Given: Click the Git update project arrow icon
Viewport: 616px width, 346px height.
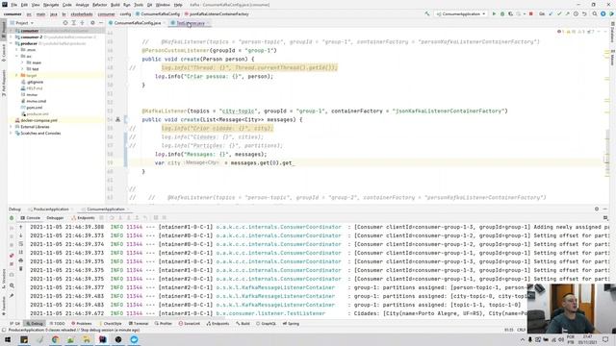Looking at the screenshot, I should (x=551, y=14).
